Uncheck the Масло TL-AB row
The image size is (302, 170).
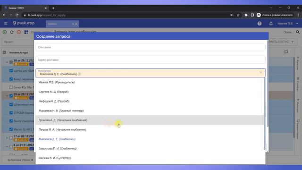[x=11, y=129]
